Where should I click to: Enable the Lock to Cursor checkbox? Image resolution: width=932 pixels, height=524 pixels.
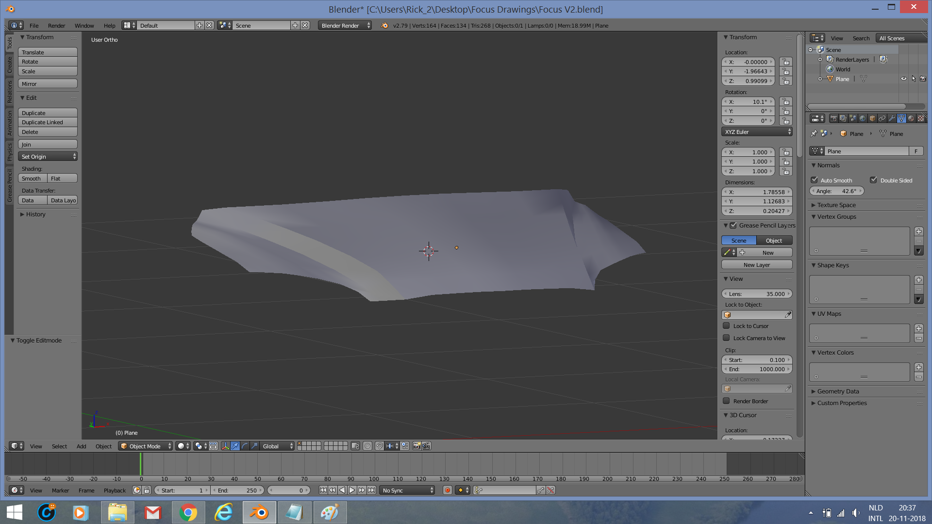coord(726,326)
